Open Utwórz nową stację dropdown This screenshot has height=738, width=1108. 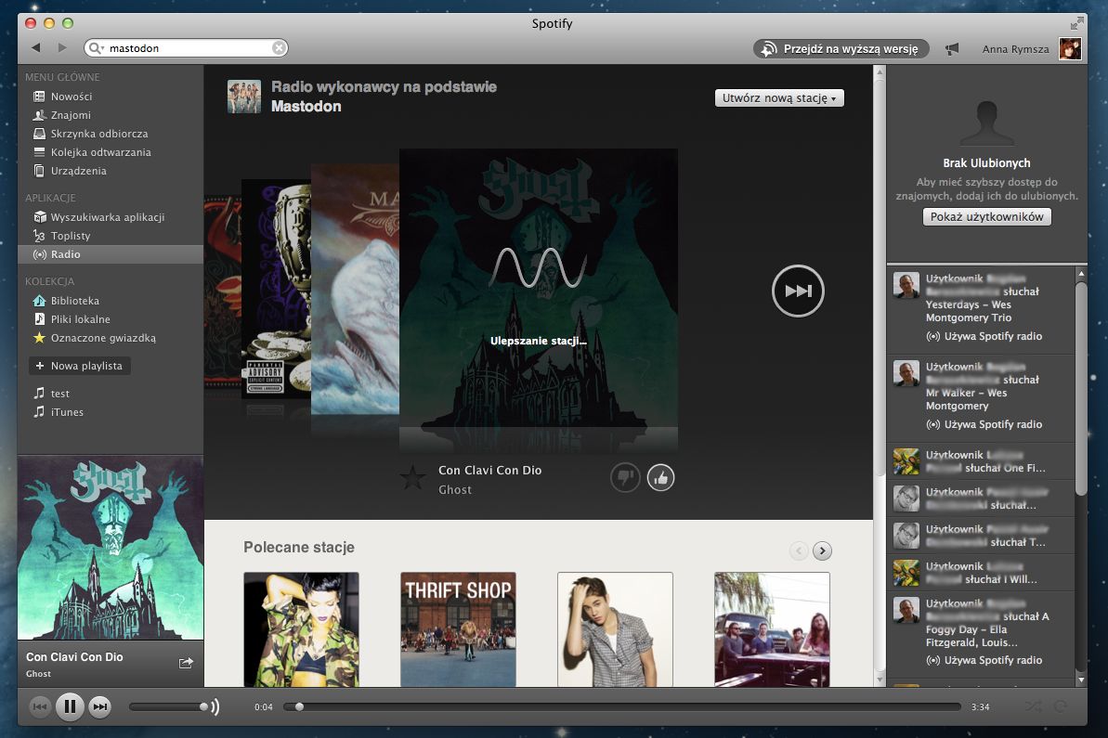click(x=779, y=98)
